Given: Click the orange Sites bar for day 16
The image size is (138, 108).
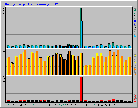Looking at the screenshot, I should pyautogui.click(x=70, y=63).
